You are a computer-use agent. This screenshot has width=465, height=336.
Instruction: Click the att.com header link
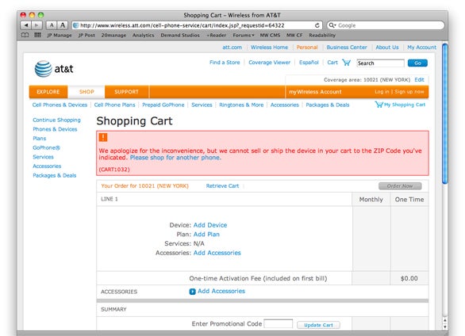point(232,48)
